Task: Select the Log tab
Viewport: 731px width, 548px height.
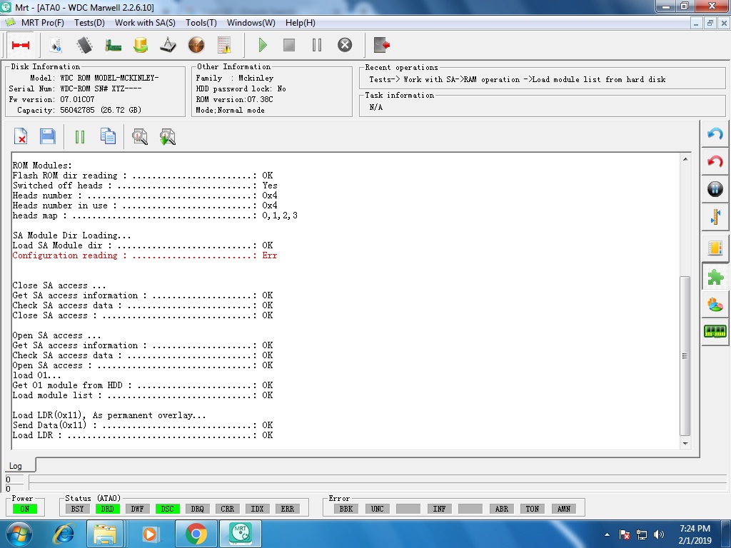Action: point(16,465)
